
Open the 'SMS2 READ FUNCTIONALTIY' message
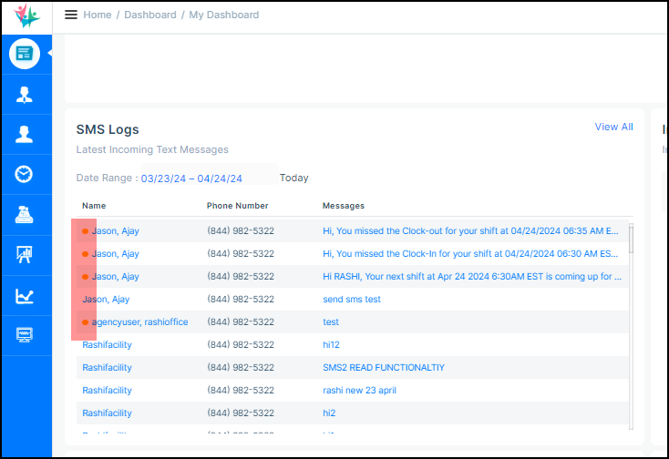point(383,367)
